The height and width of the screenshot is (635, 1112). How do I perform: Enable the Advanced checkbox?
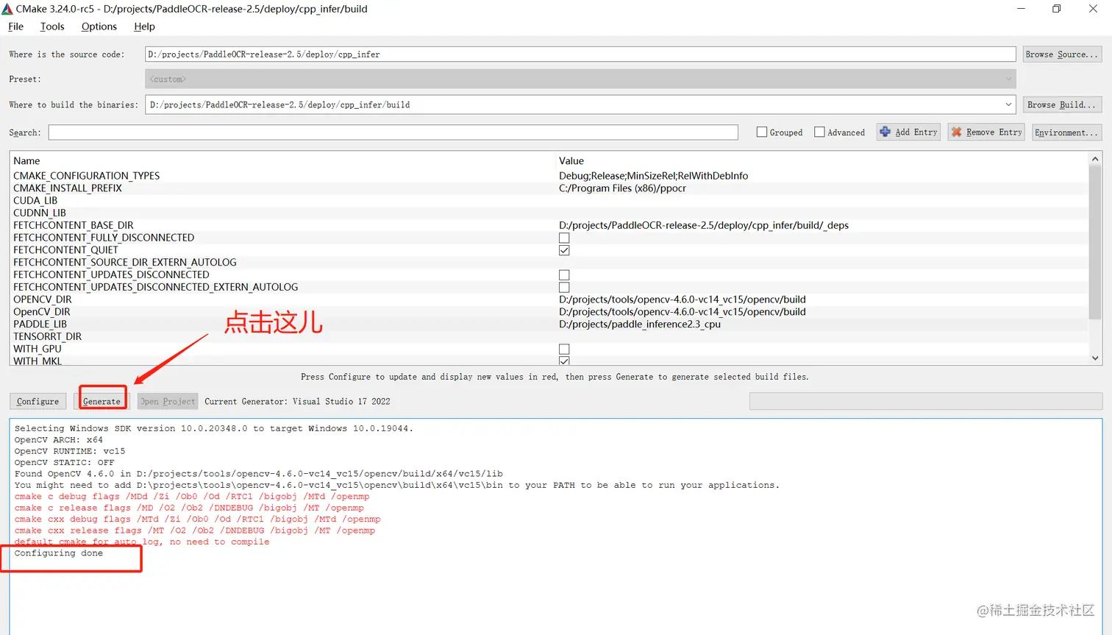click(819, 132)
